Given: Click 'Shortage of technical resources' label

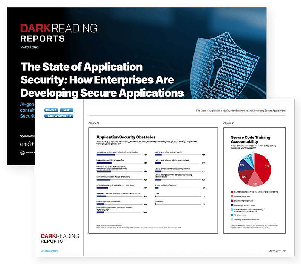Looking at the screenshot, I should (x=118, y=193).
